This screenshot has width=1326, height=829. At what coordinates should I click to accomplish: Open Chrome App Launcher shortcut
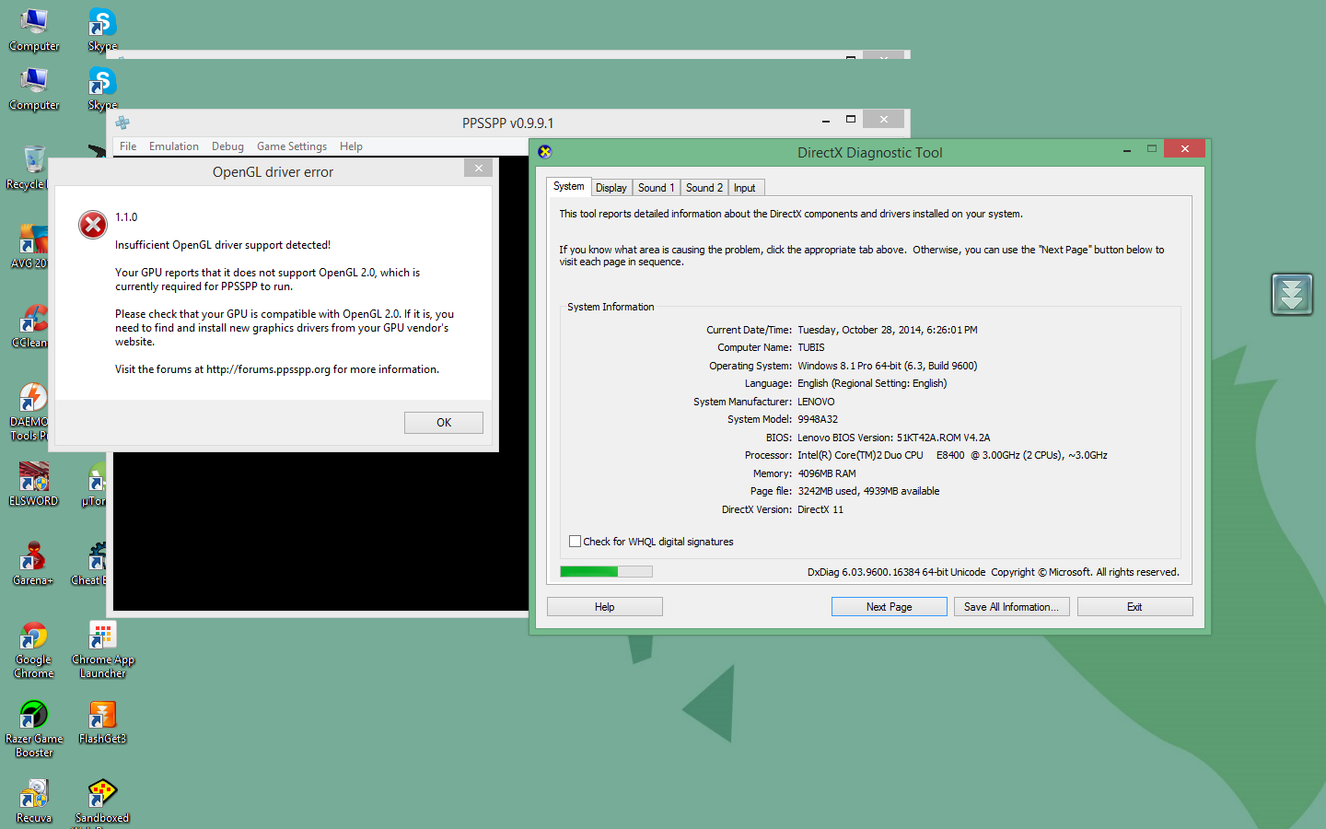(102, 637)
